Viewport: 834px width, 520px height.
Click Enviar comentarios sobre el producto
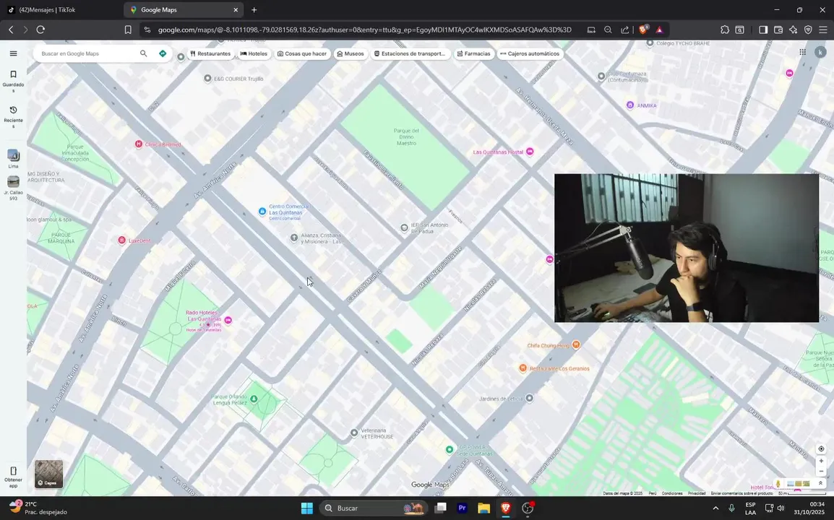pyautogui.click(x=741, y=493)
